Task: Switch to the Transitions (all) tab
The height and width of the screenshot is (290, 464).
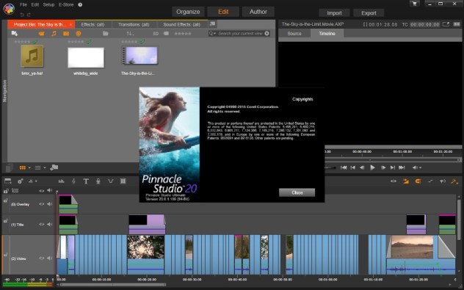Action: pos(134,24)
